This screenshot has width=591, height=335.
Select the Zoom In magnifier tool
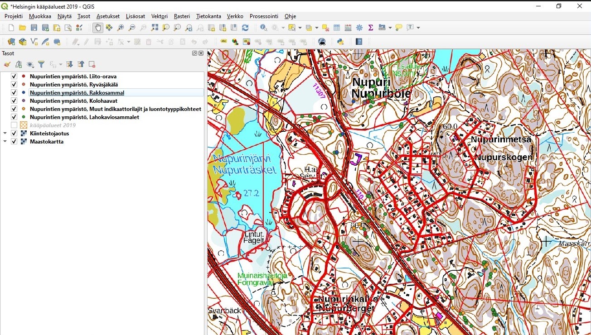point(121,28)
